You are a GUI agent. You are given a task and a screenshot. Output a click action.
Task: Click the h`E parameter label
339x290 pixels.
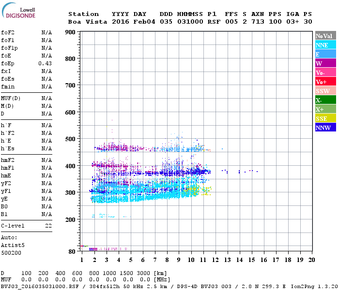coord(6,141)
